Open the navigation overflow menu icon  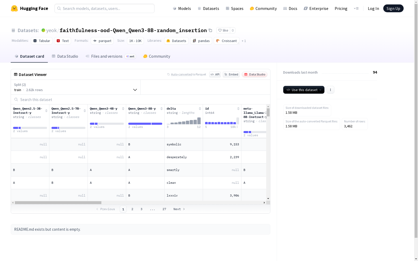click(356, 8)
